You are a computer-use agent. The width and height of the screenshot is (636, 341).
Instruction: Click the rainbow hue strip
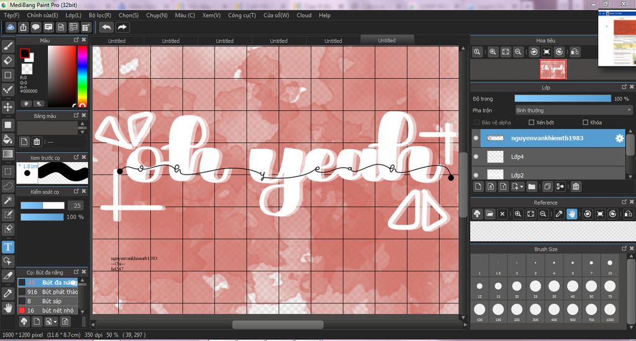coord(82,76)
